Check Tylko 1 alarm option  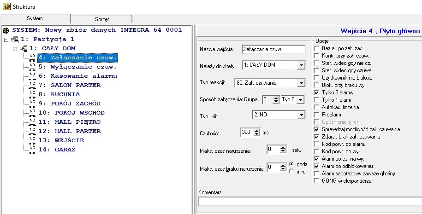click(x=316, y=100)
